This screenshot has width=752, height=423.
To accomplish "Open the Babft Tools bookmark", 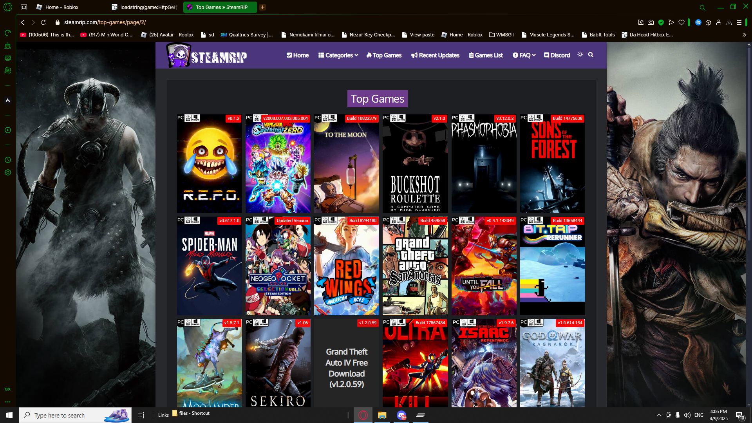I will pos(598,35).
